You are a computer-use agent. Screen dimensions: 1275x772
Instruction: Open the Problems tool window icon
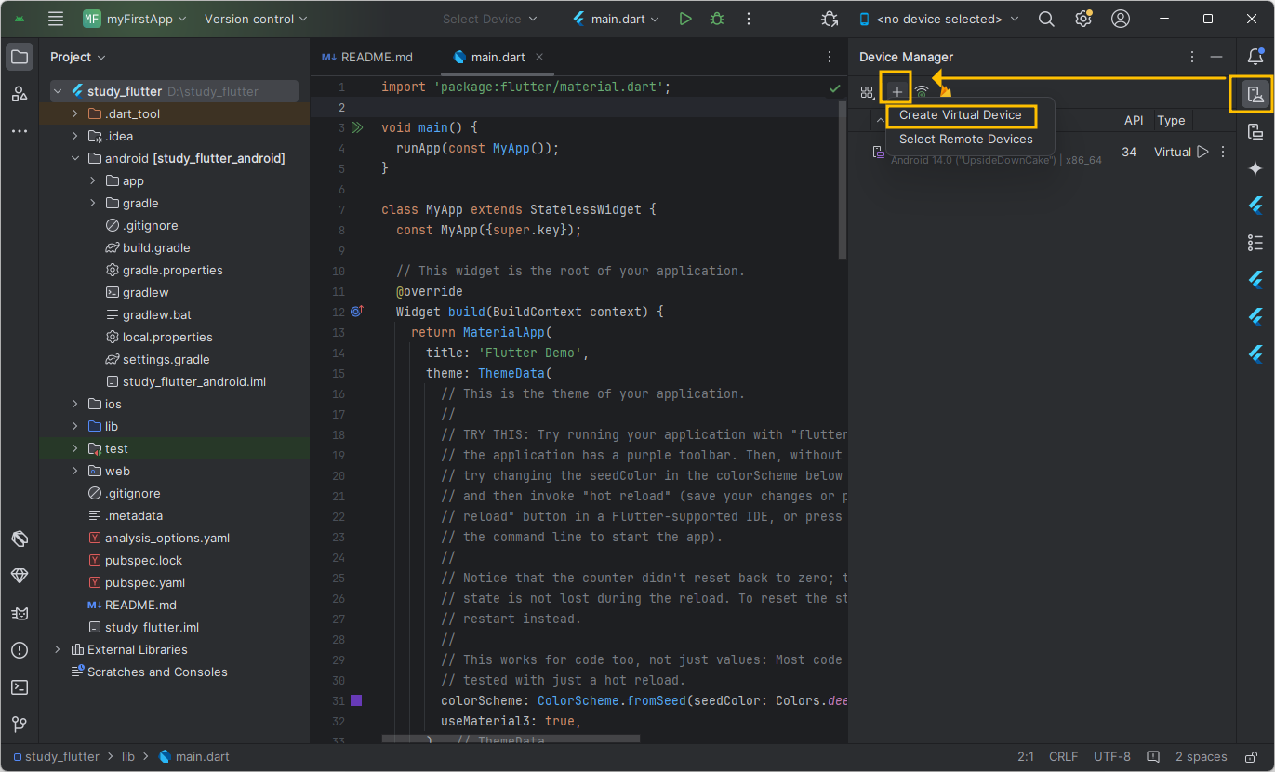click(19, 650)
